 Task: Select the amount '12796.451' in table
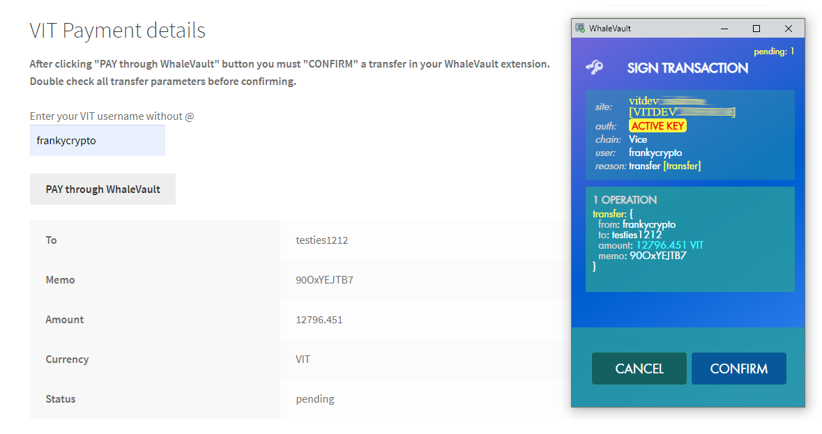tap(319, 320)
